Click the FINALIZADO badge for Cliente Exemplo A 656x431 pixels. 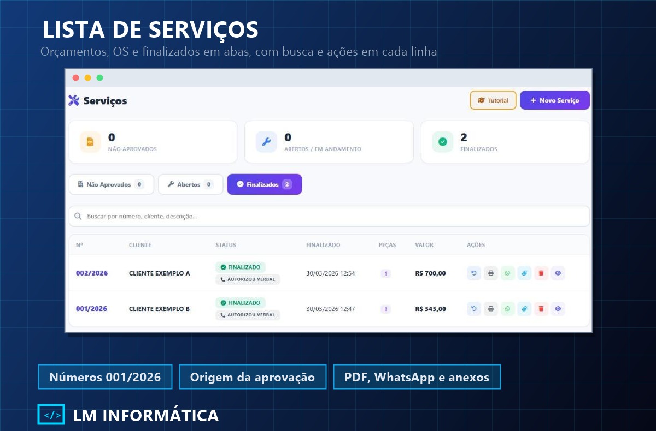click(241, 267)
